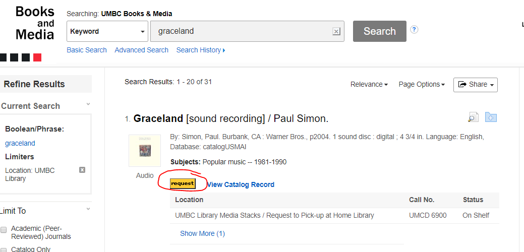Click the yellow request button
Viewport: 524px width, 252px height.
point(183,183)
